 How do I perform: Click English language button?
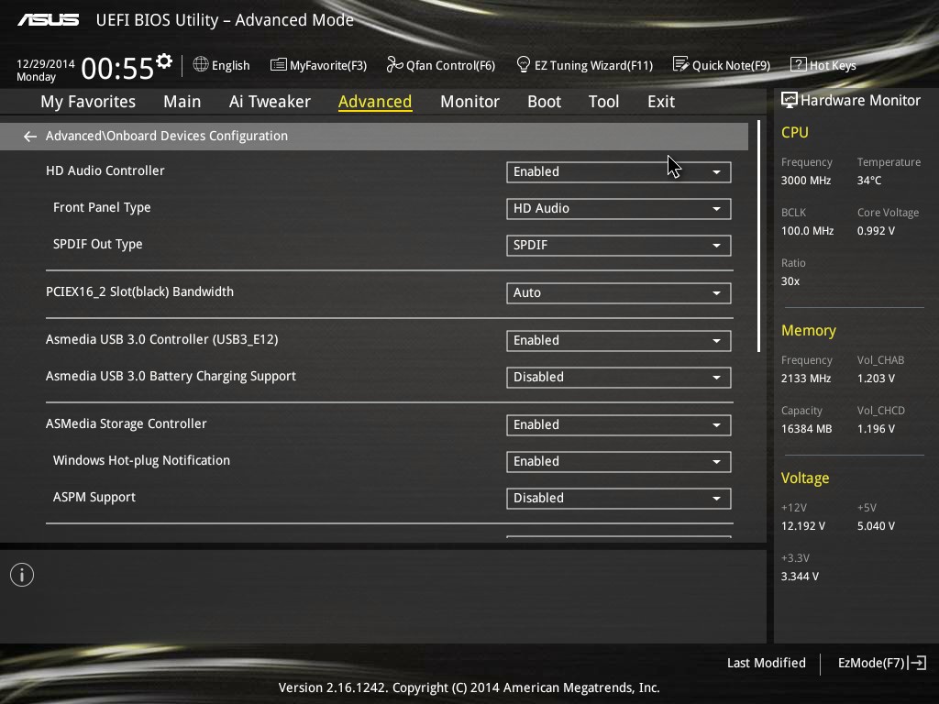click(230, 66)
